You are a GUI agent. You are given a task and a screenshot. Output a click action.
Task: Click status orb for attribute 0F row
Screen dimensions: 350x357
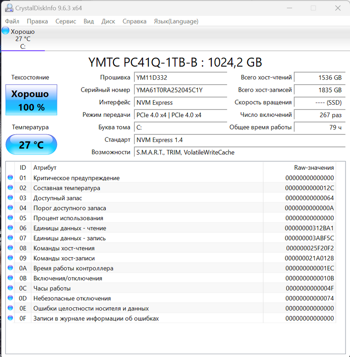point(10,318)
